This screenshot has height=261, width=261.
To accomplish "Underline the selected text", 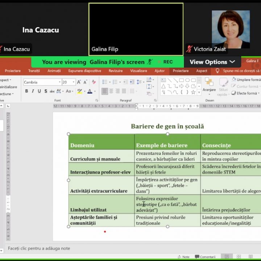I will [x=39, y=91].
